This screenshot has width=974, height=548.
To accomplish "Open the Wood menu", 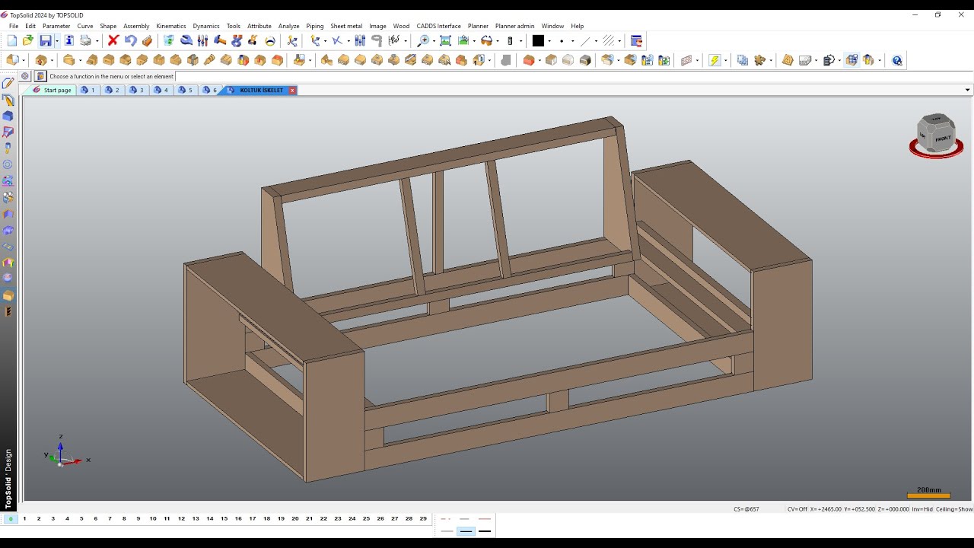I will (x=401, y=26).
